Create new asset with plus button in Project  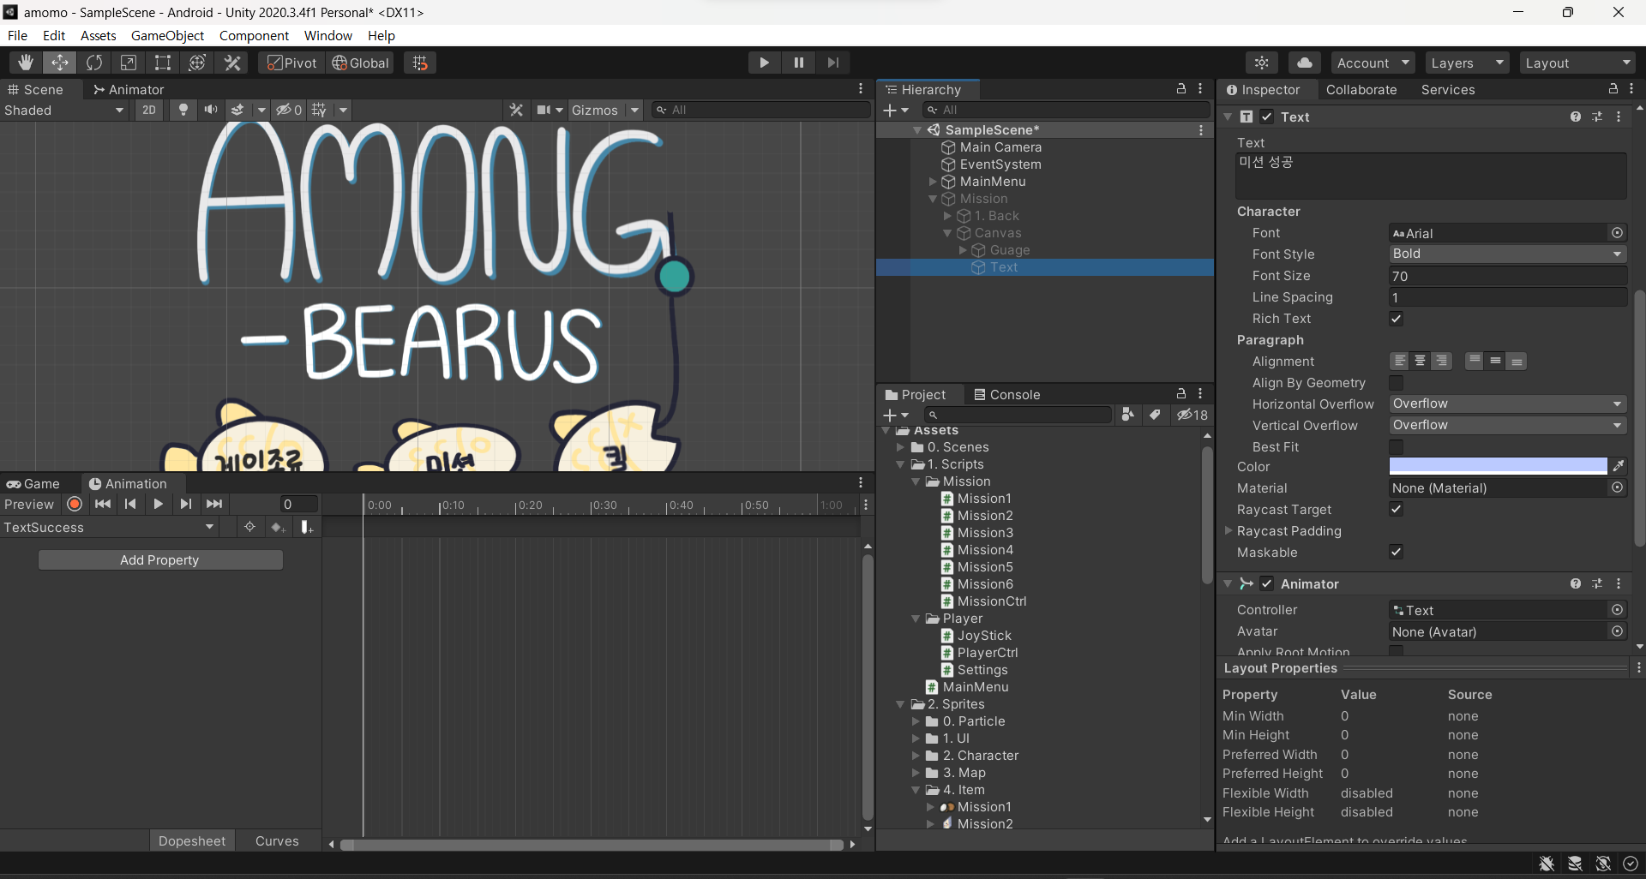coord(895,415)
